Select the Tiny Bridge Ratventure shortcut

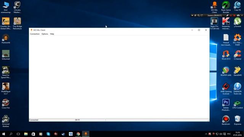(x=17, y=23)
